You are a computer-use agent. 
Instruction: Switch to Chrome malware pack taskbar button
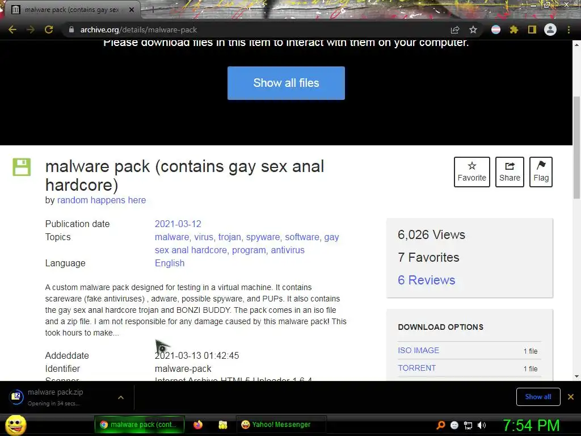(x=140, y=425)
